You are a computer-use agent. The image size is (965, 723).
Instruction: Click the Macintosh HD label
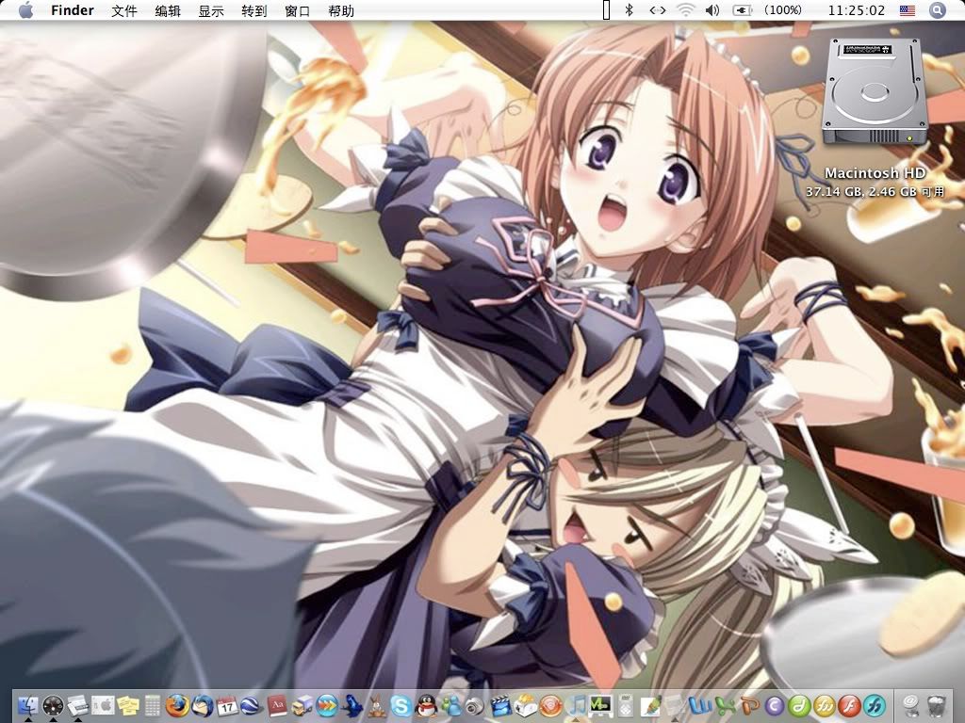click(875, 173)
